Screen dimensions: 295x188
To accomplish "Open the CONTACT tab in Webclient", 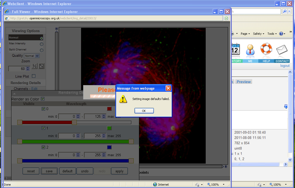I will [x=282, y=61].
